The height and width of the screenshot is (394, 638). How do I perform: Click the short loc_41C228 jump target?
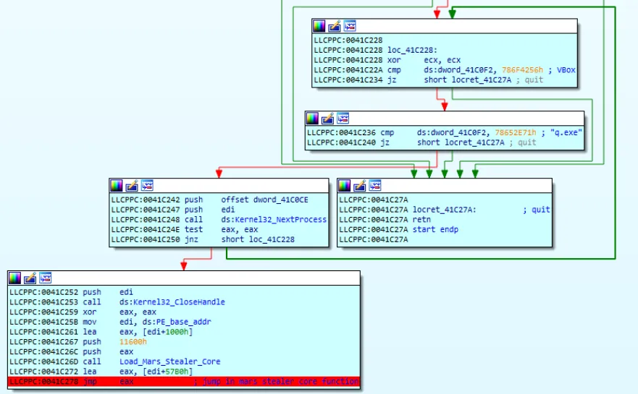[258, 239]
